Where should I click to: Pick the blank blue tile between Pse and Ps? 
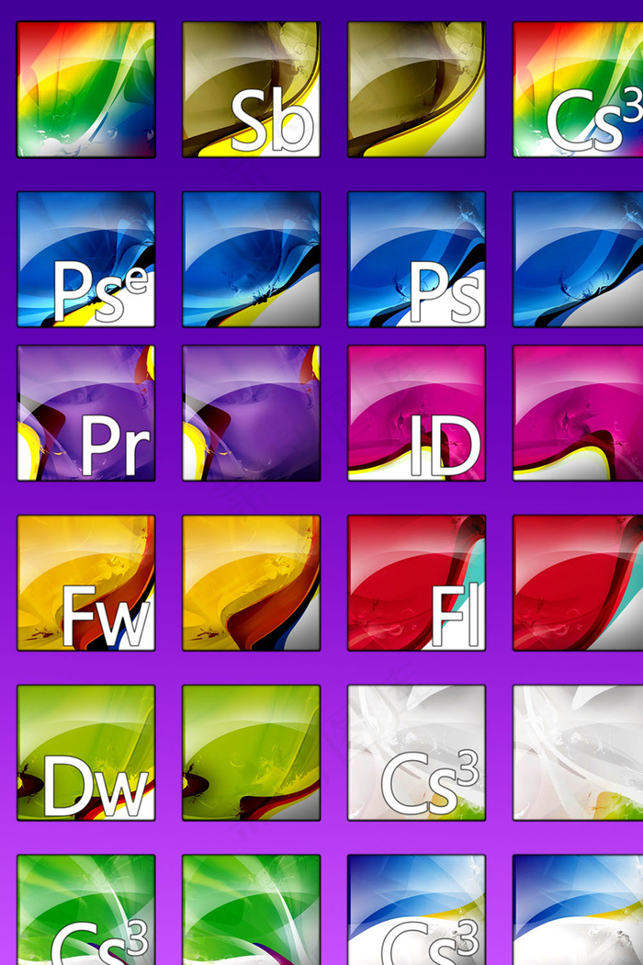coord(252,259)
